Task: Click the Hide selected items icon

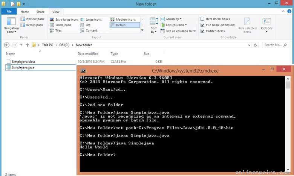Action: pos(247,25)
